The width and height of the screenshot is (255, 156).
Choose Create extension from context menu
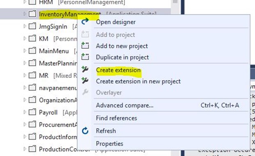(x=118, y=70)
